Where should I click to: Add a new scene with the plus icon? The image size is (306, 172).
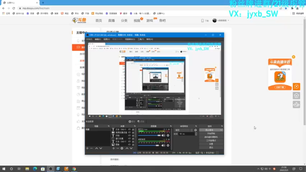click(x=87, y=148)
